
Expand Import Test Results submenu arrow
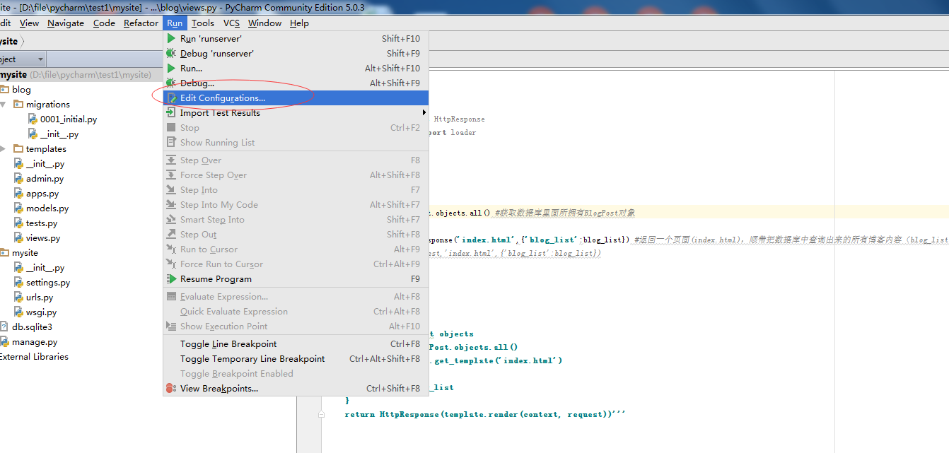(x=424, y=113)
